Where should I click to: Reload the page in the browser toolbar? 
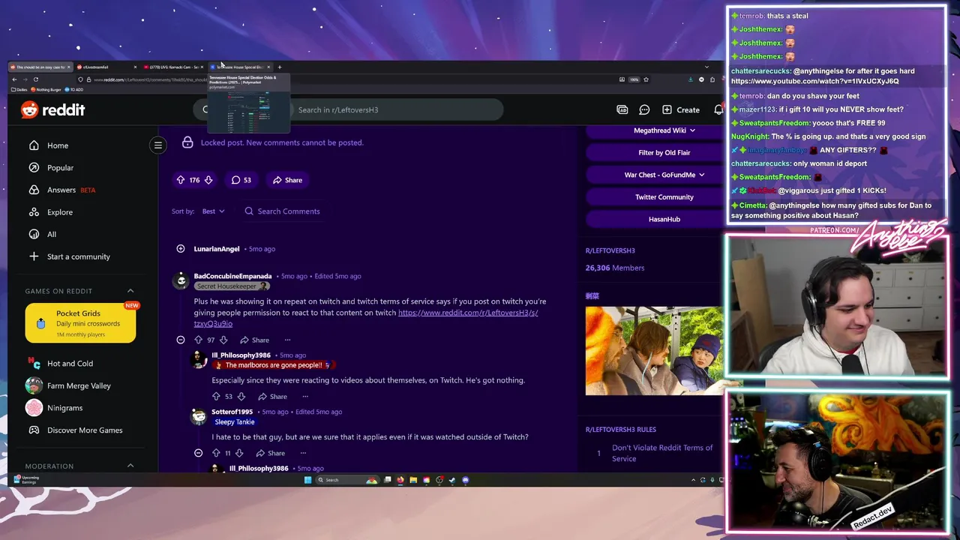36,79
